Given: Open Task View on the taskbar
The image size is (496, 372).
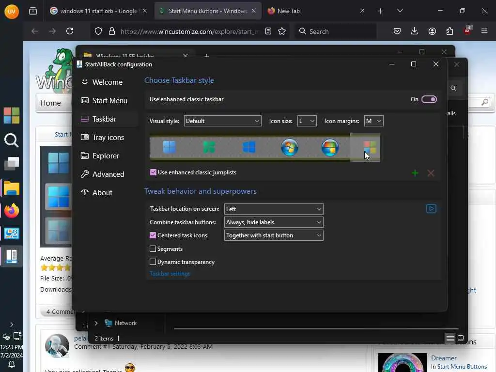Looking at the screenshot, I should click(12, 164).
